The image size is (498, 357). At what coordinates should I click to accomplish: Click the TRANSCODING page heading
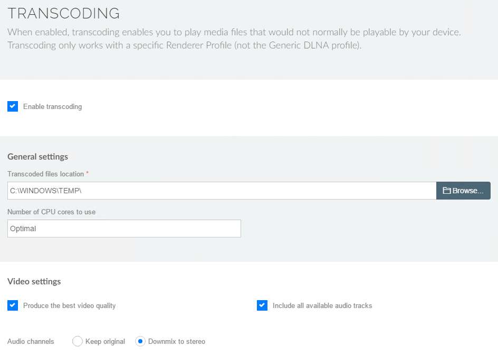click(63, 13)
